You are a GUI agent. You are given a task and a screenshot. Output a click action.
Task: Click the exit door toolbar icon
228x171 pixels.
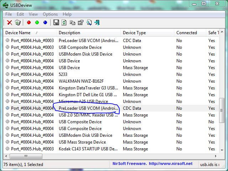97,22
